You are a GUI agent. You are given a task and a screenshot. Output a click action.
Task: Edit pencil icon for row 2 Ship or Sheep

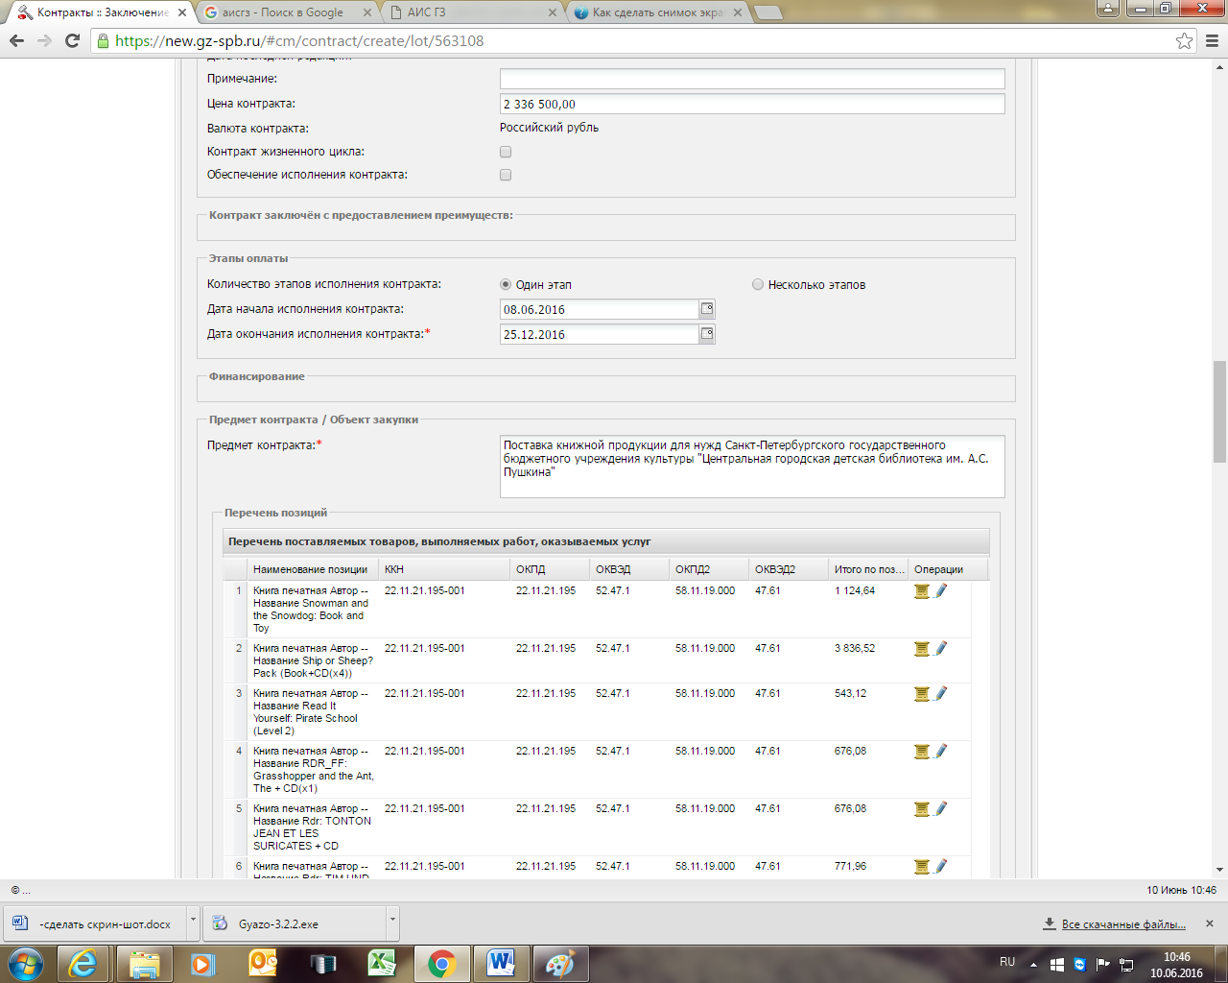coord(940,649)
